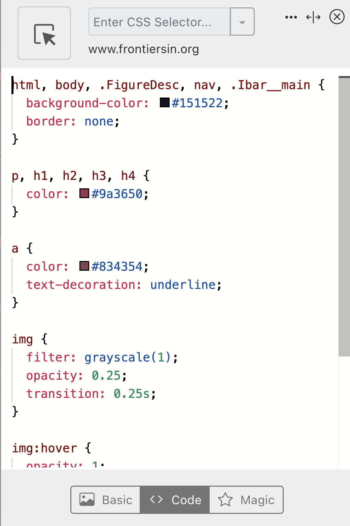Switch to the Code tab
350x526 pixels.
175,500
